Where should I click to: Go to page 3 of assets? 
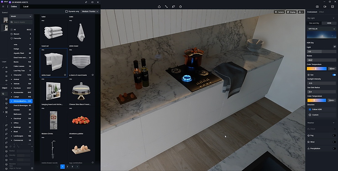click(73, 166)
